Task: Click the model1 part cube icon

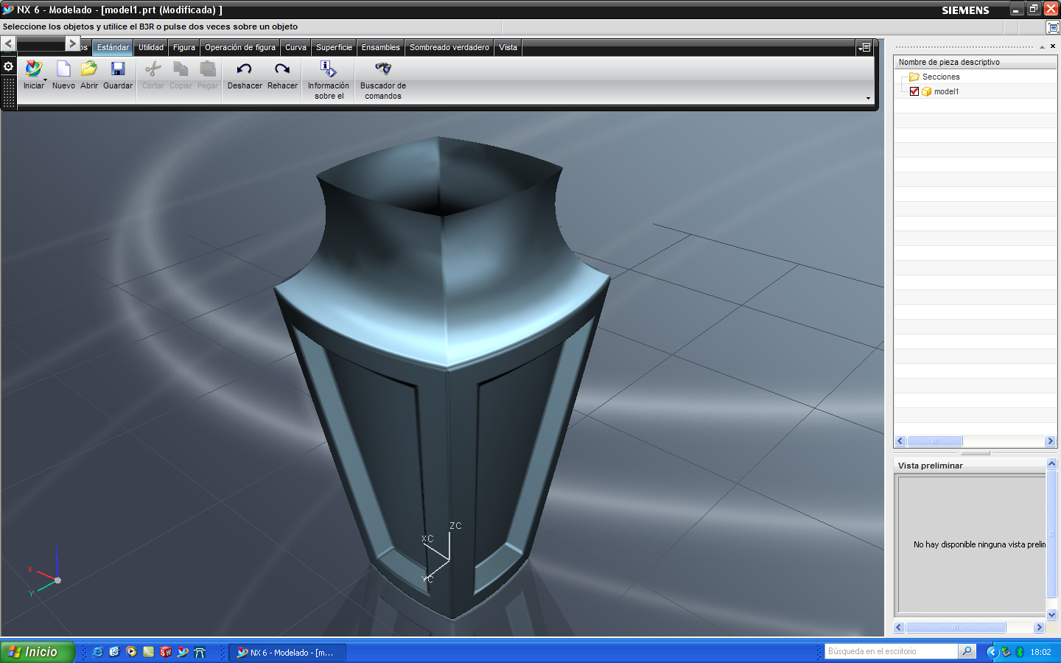Action: coord(926,91)
